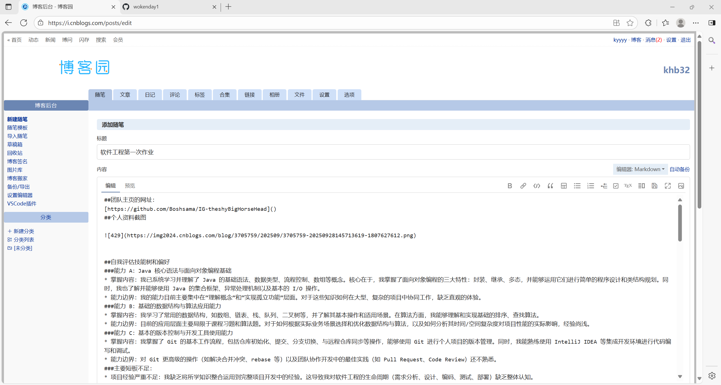Open the 草稿箱 link in the sidebar
The image size is (721, 385).
click(15, 144)
